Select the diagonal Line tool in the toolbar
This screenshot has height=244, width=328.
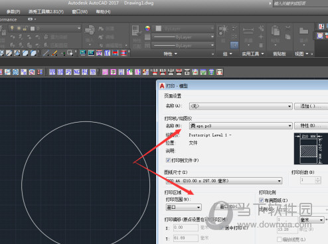pyautogui.click(x=46, y=53)
